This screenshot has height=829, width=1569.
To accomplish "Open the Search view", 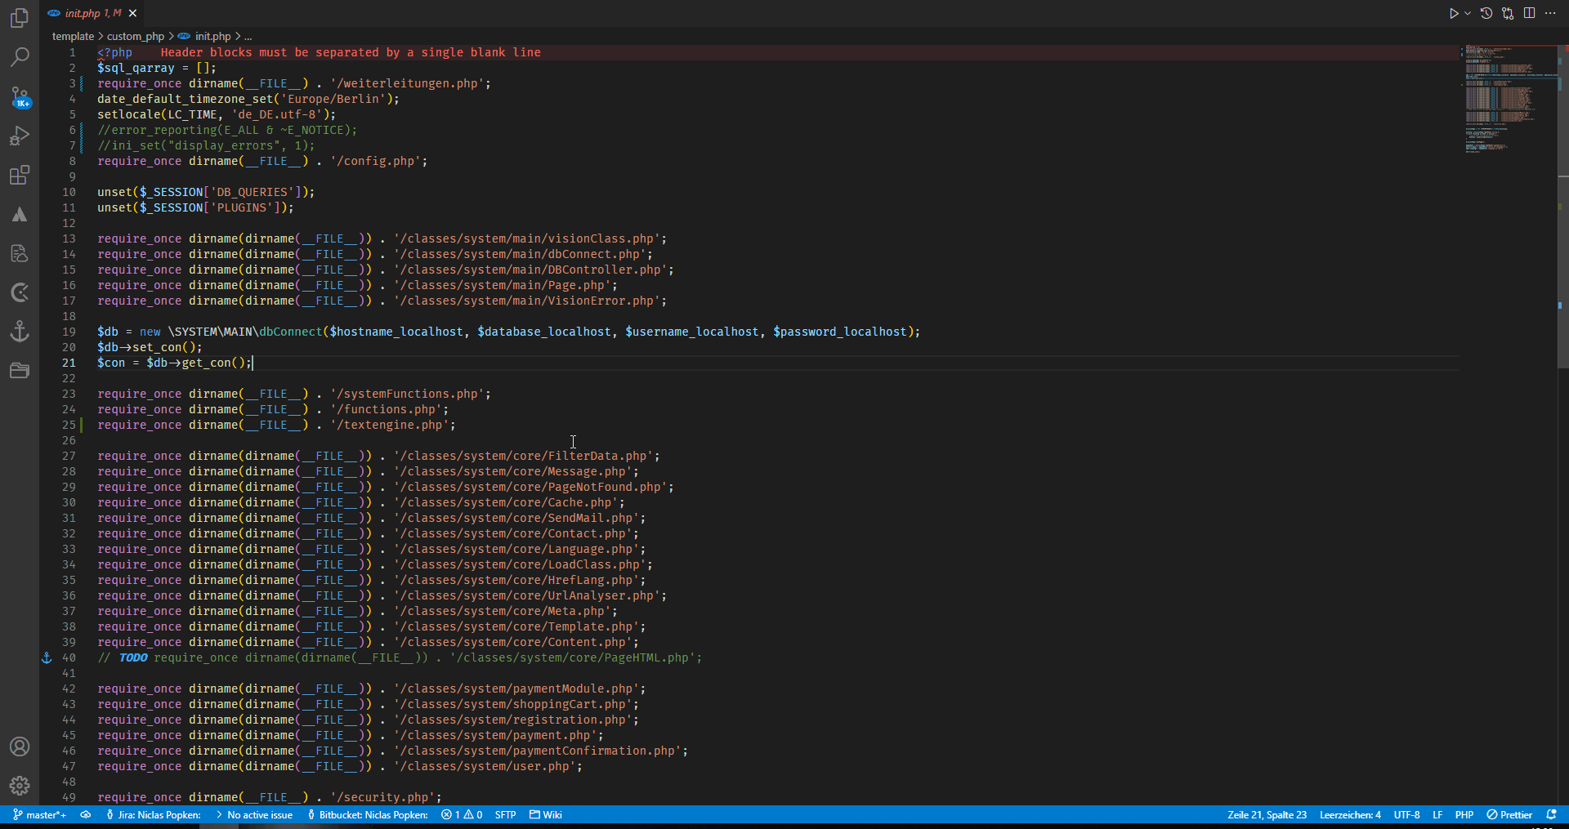I will (x=20, y=57).
